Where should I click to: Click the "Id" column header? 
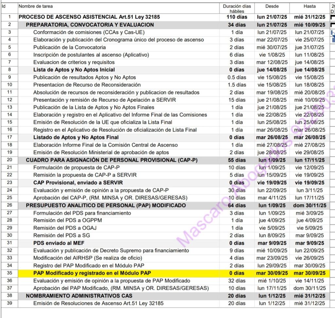point(4,6)
